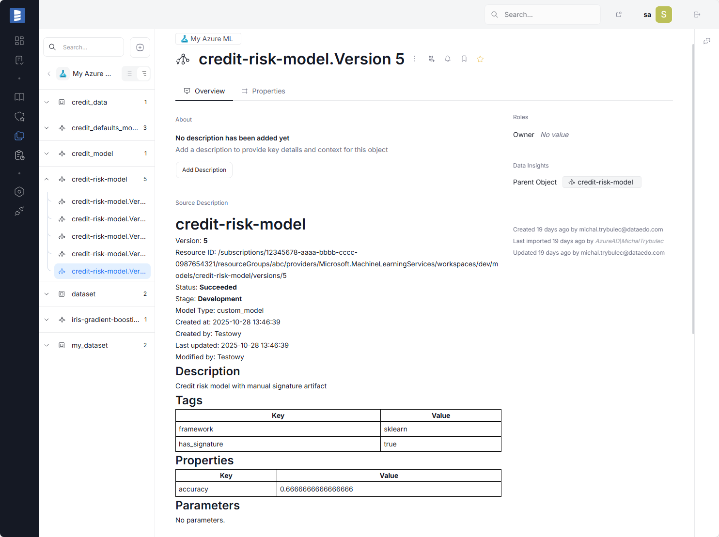Open the bookmark icon next to the bell
Screen dimensions: 719x537
tap(464, 59)
